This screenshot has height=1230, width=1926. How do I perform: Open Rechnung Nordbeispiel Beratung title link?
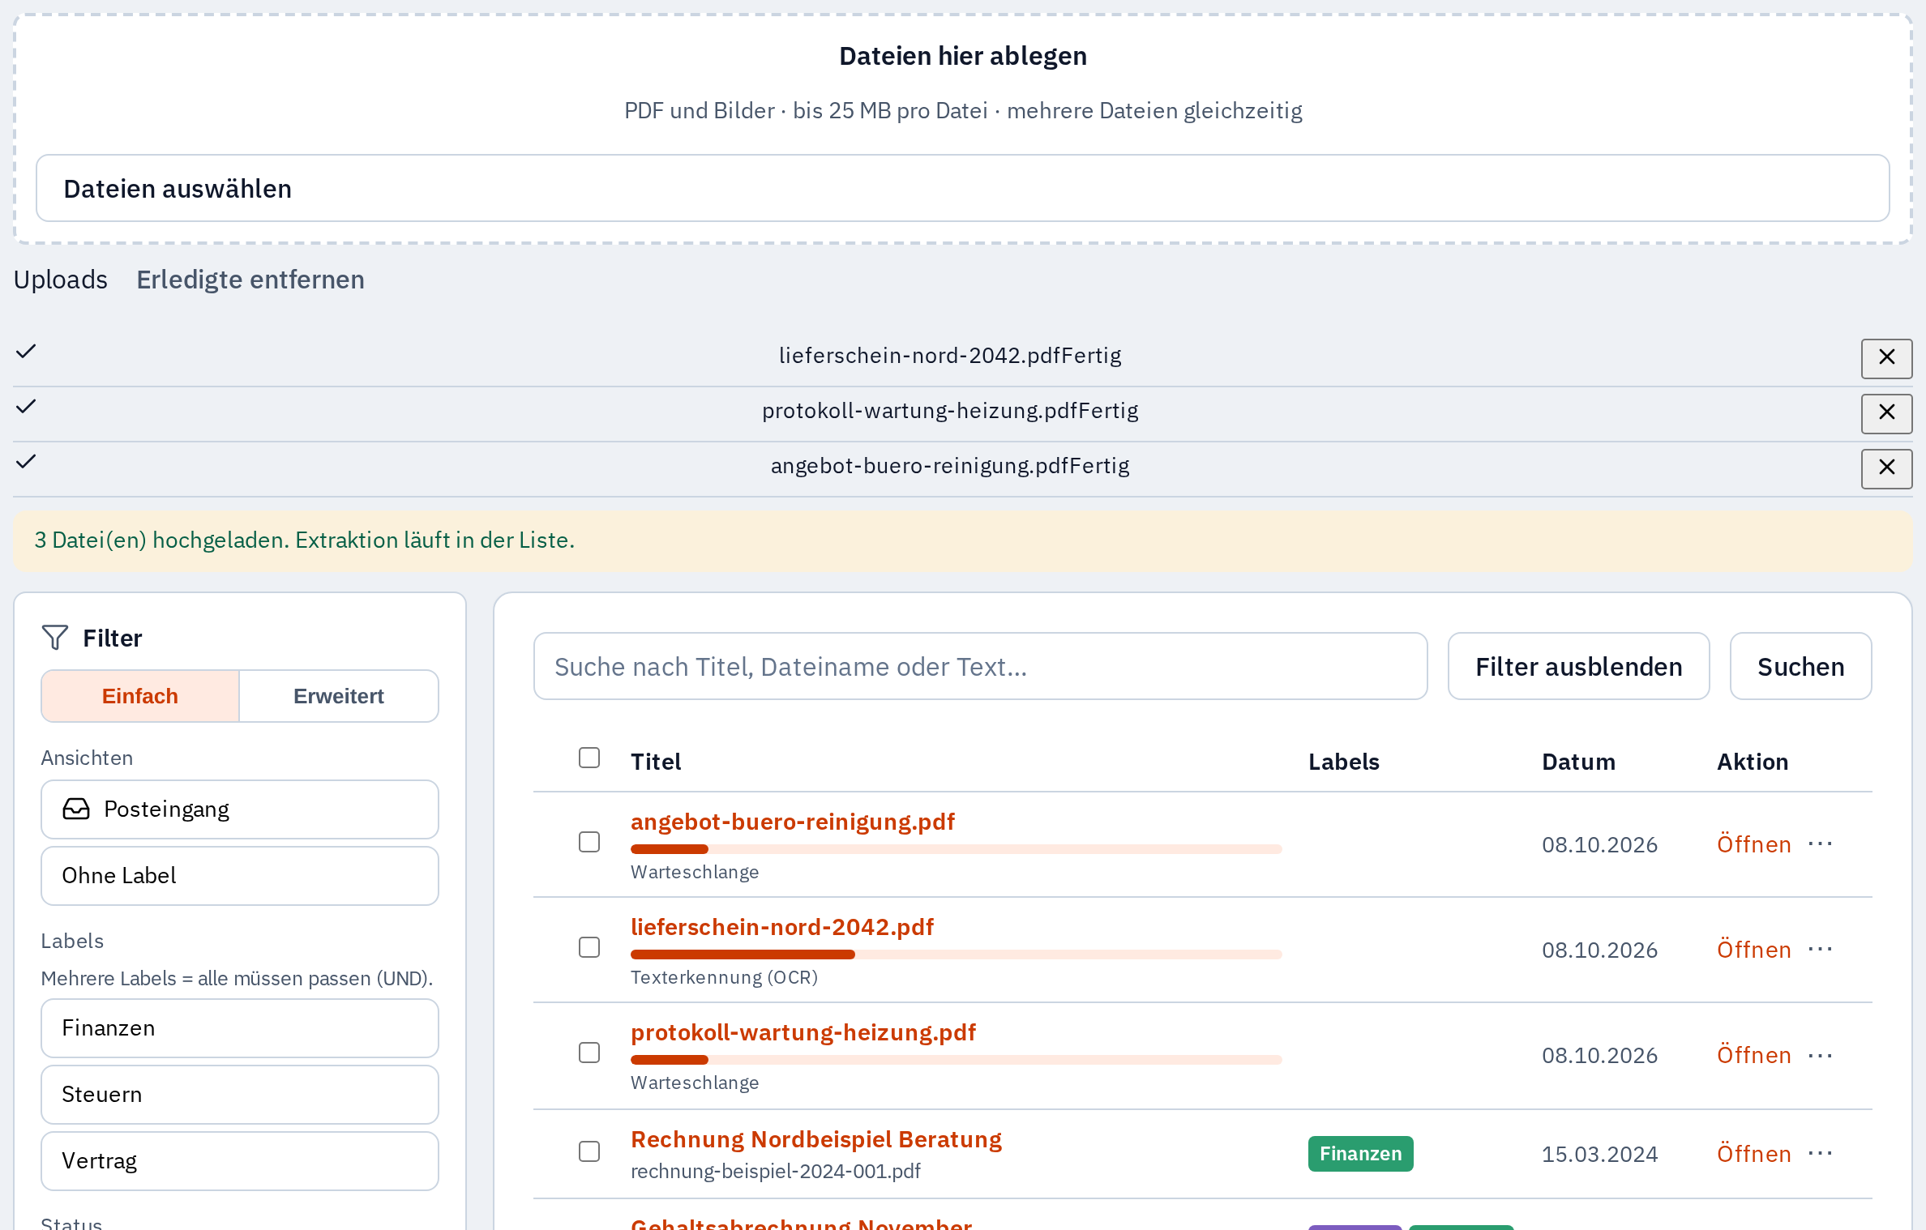coord(816,1139)
